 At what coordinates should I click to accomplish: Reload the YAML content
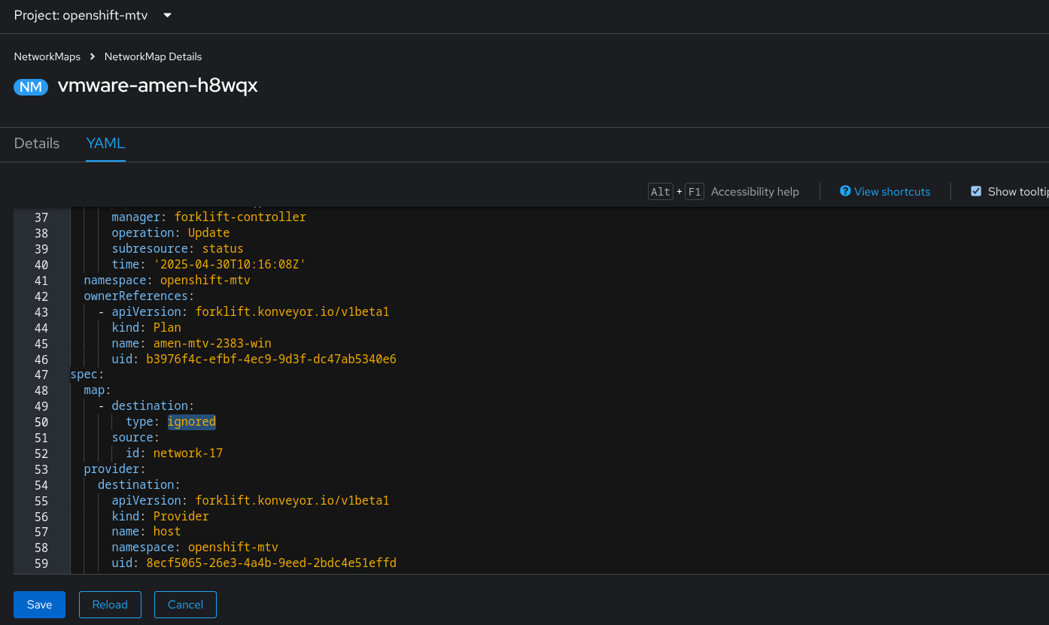coord(110,605)
